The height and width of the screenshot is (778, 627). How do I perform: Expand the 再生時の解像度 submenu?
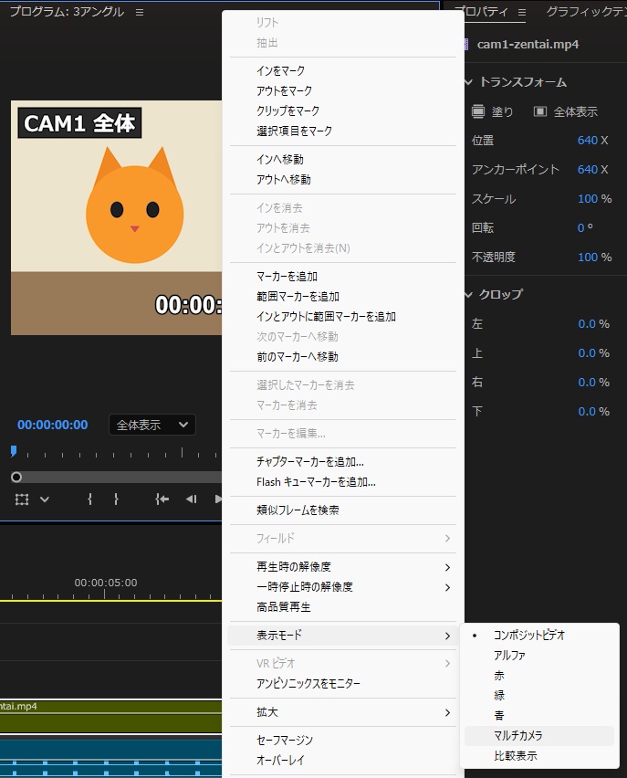coord(343,567)
